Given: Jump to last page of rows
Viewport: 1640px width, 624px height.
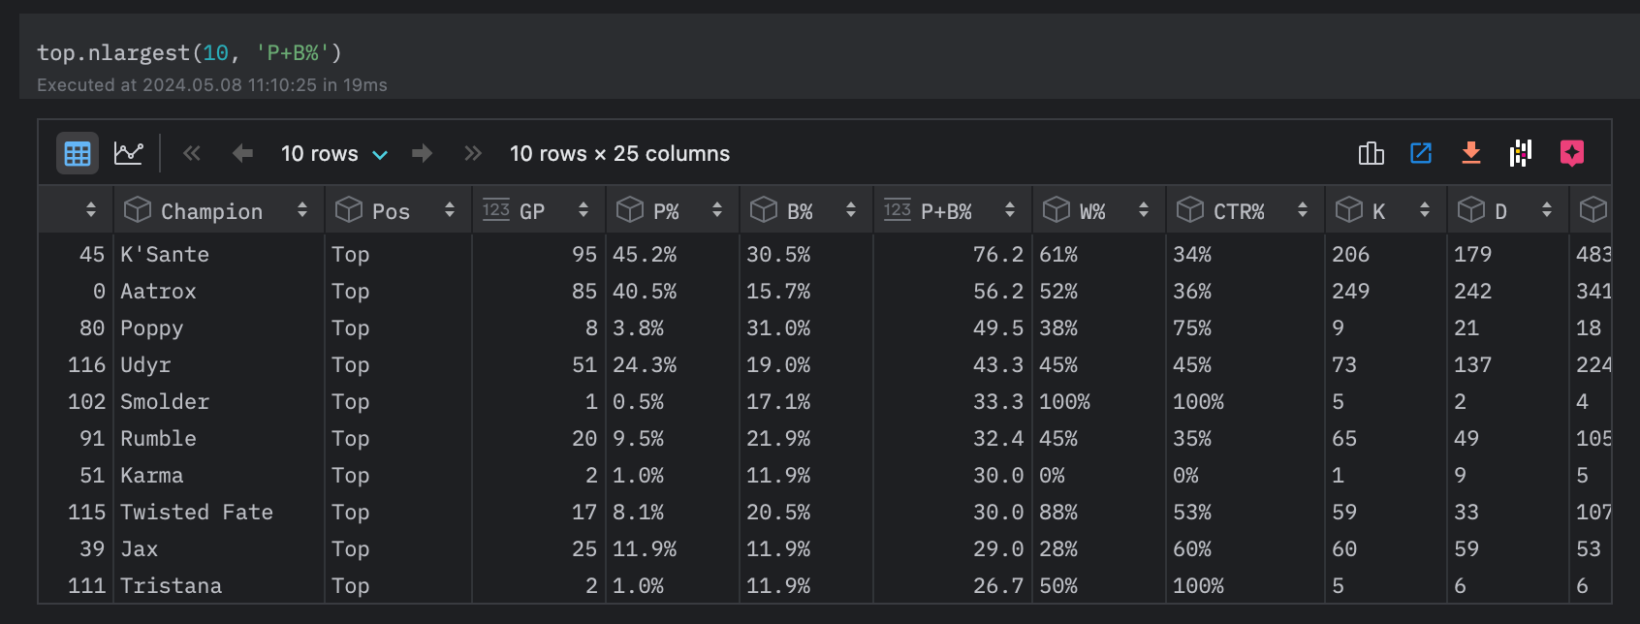Looking at the screenshot, I should [473, 153].
